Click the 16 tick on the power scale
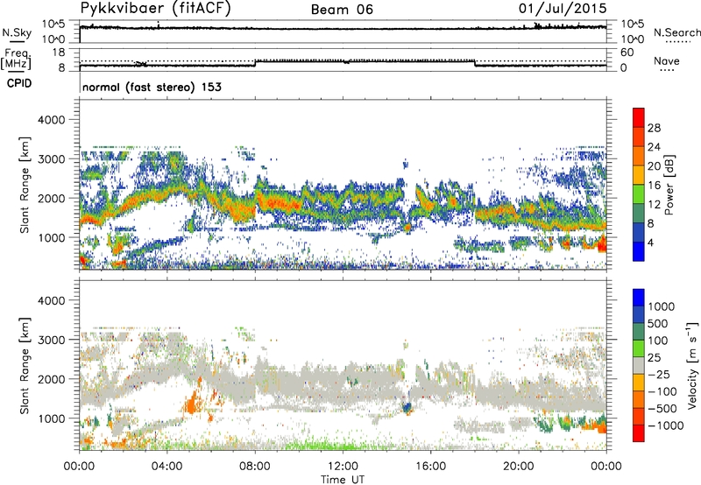Image resolution: width=701 pixels, height=485 pixels. (x=654, y=186)
